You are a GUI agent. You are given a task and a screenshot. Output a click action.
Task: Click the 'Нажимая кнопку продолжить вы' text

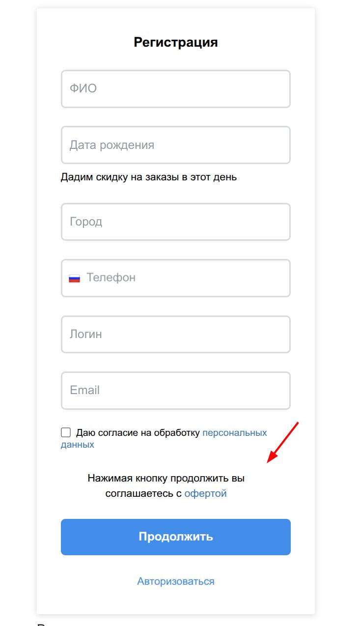[x=166, y=478]
